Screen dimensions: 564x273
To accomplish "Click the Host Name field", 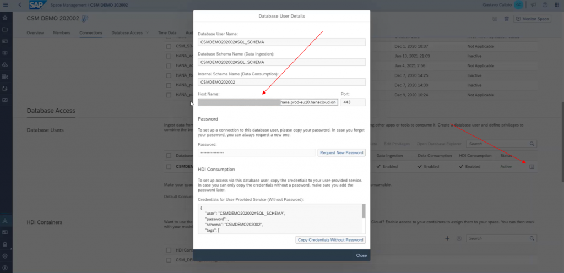I will [268, 102].
